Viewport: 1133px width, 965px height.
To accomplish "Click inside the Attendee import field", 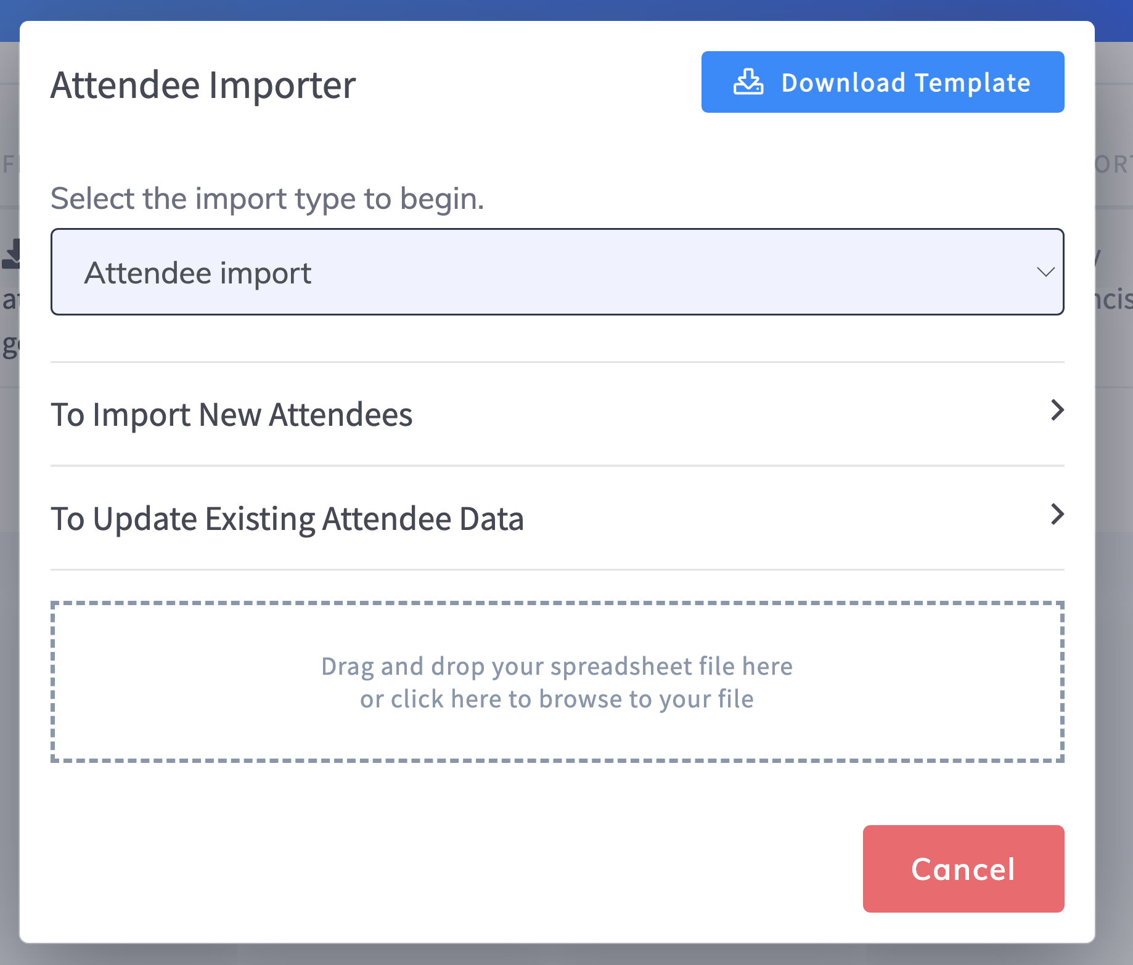I will click(x=432, y=271).
